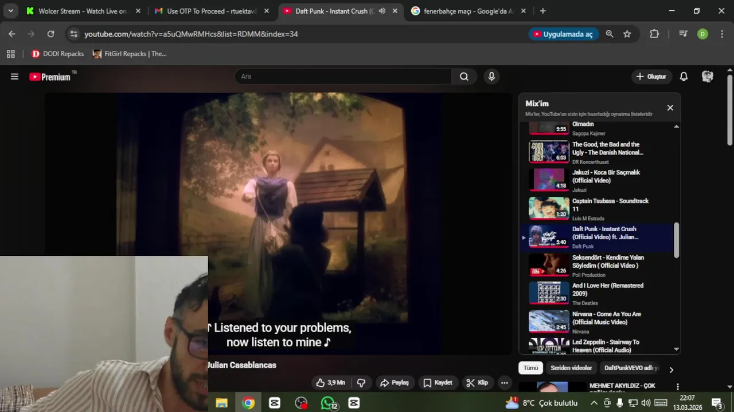Like the video with 3,9 Mn

click(x=331, y=383)
